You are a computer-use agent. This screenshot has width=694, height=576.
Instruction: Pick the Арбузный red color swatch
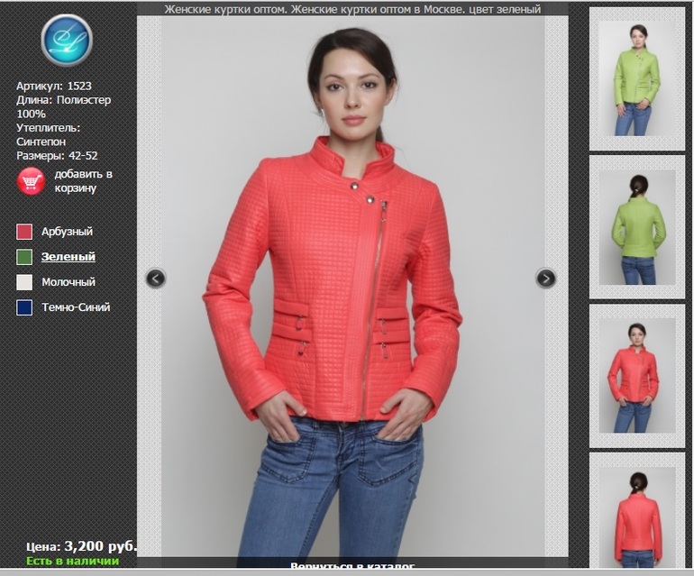[x=24, y=232]
